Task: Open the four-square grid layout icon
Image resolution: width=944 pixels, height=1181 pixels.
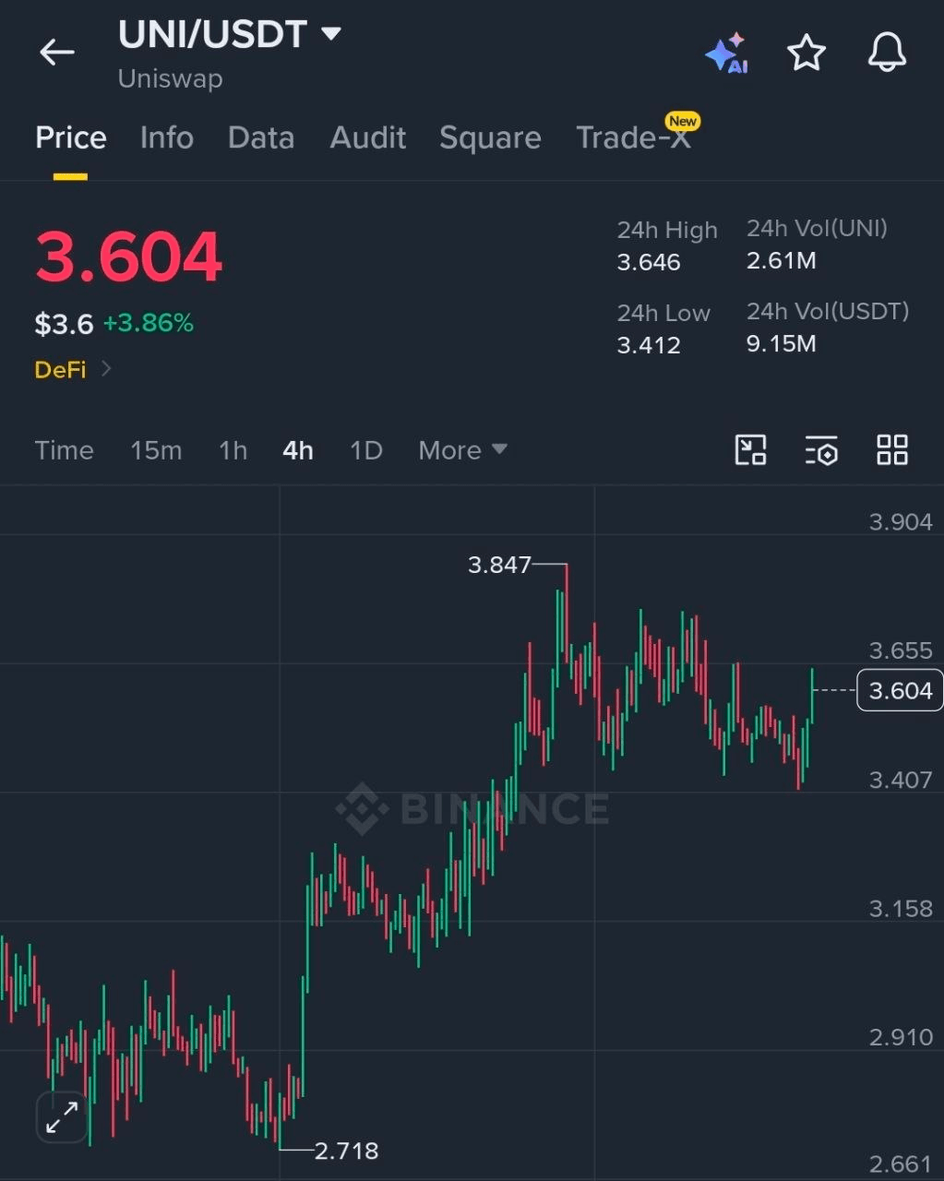Action: (x=892, y=450)
